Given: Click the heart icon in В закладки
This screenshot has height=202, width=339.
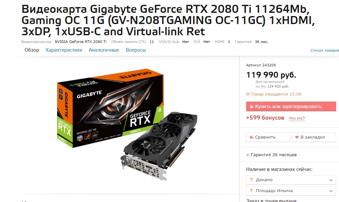Looking at the screenshot, I should point(297,137).
